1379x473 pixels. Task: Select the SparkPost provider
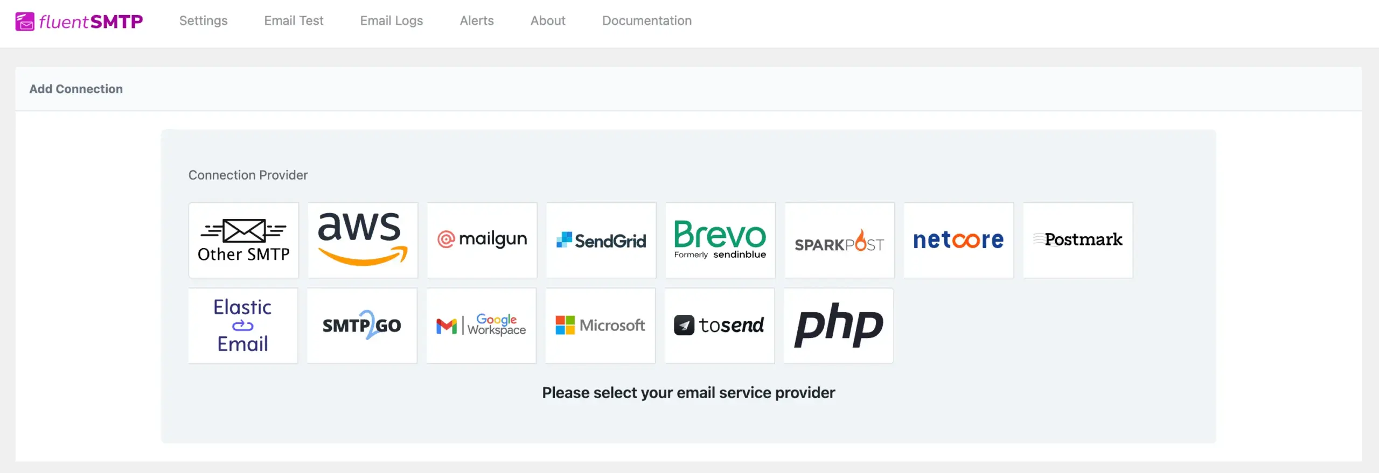point(840,240)
